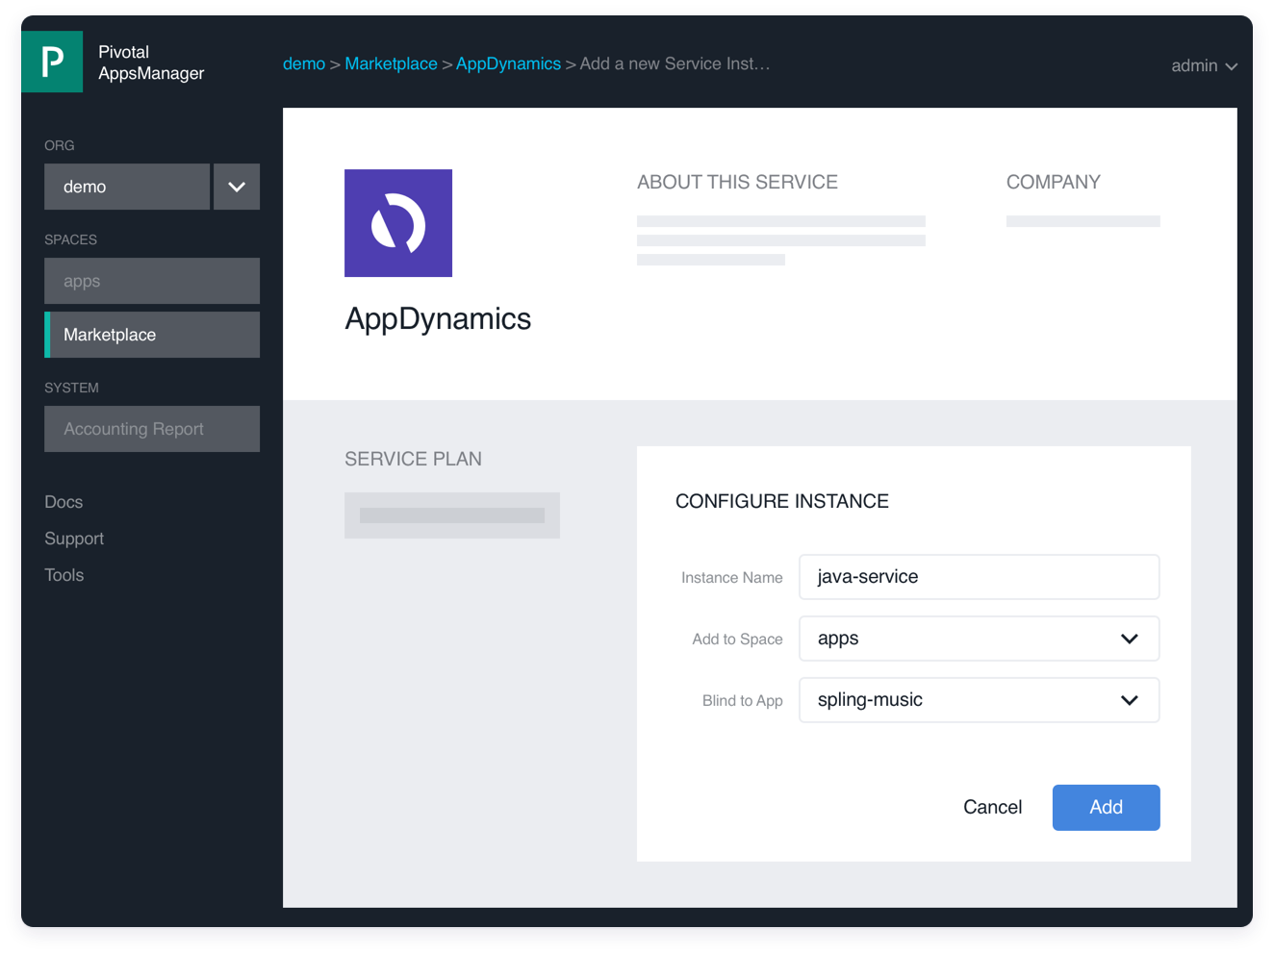Open the admin user menu
This screenshot has width=1274, height=954.
[1204, 65]
